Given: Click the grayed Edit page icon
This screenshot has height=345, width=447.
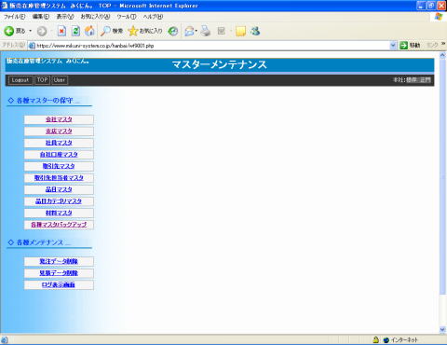Looking at the screenshot, I should (222, 31).
